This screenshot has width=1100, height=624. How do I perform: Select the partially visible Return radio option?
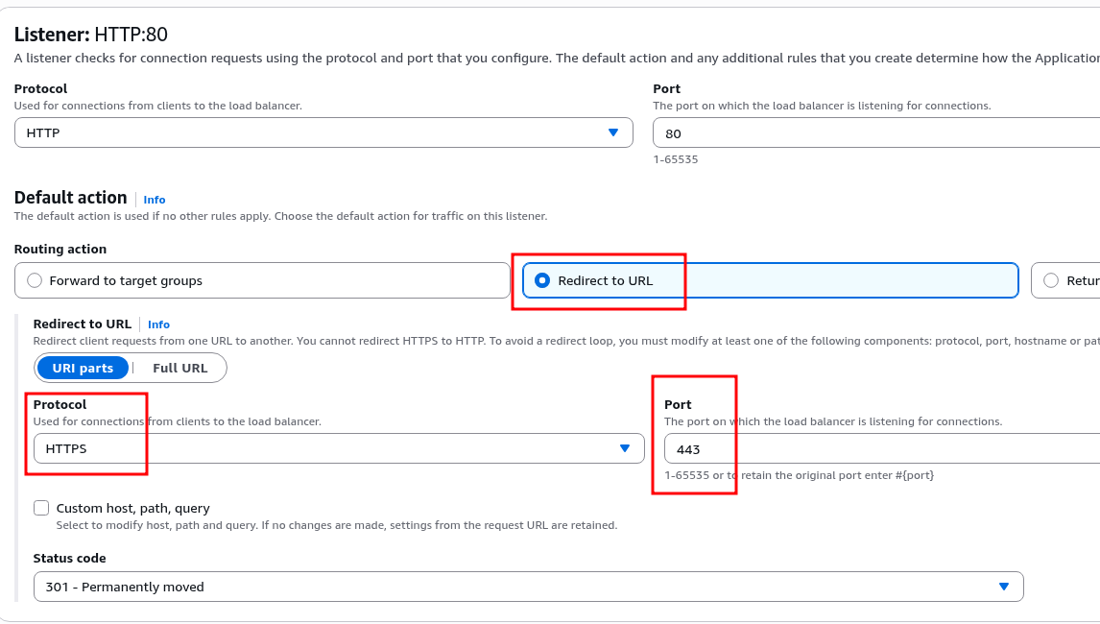click(x=1050, y=280)
